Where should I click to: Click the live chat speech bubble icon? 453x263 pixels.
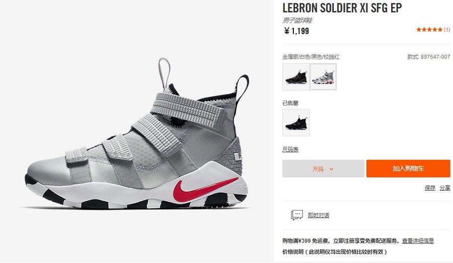pos(296,215)
